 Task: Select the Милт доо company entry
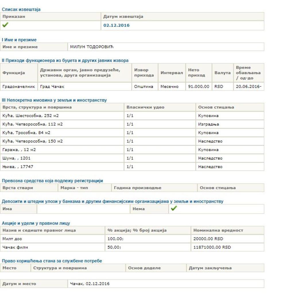[12, 239]
